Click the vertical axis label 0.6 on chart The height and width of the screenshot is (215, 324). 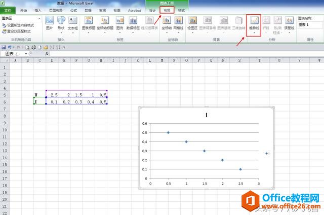[145, 124]
